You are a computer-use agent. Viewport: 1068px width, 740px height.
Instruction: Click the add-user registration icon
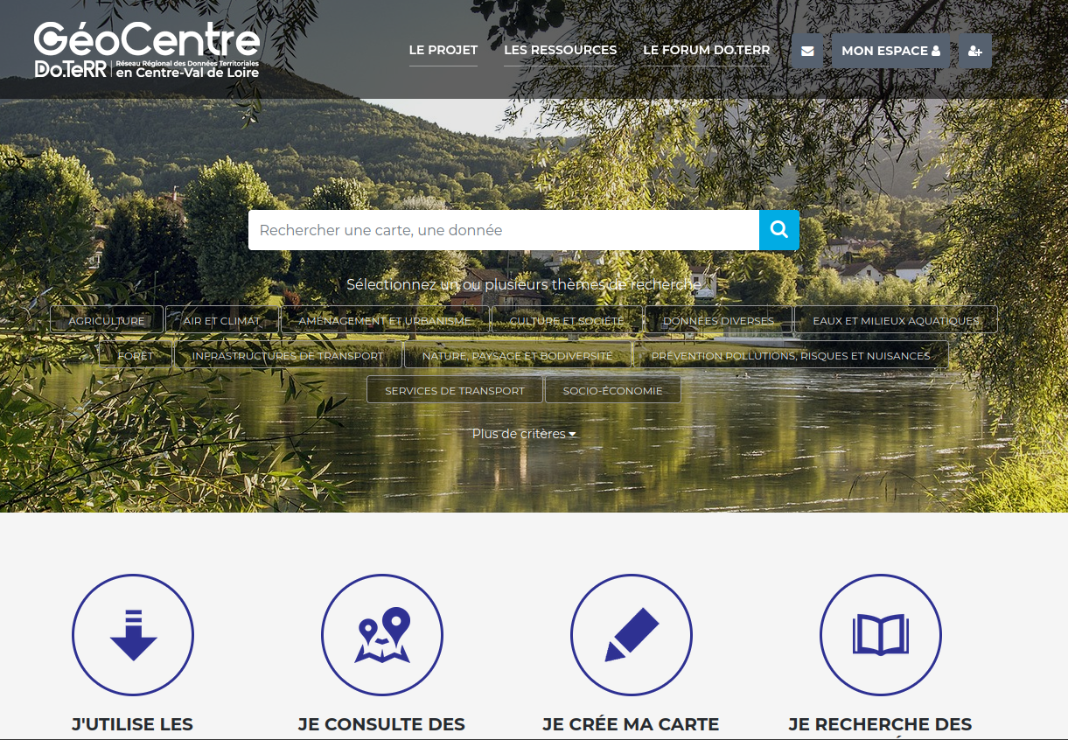[x=975, y=51]
